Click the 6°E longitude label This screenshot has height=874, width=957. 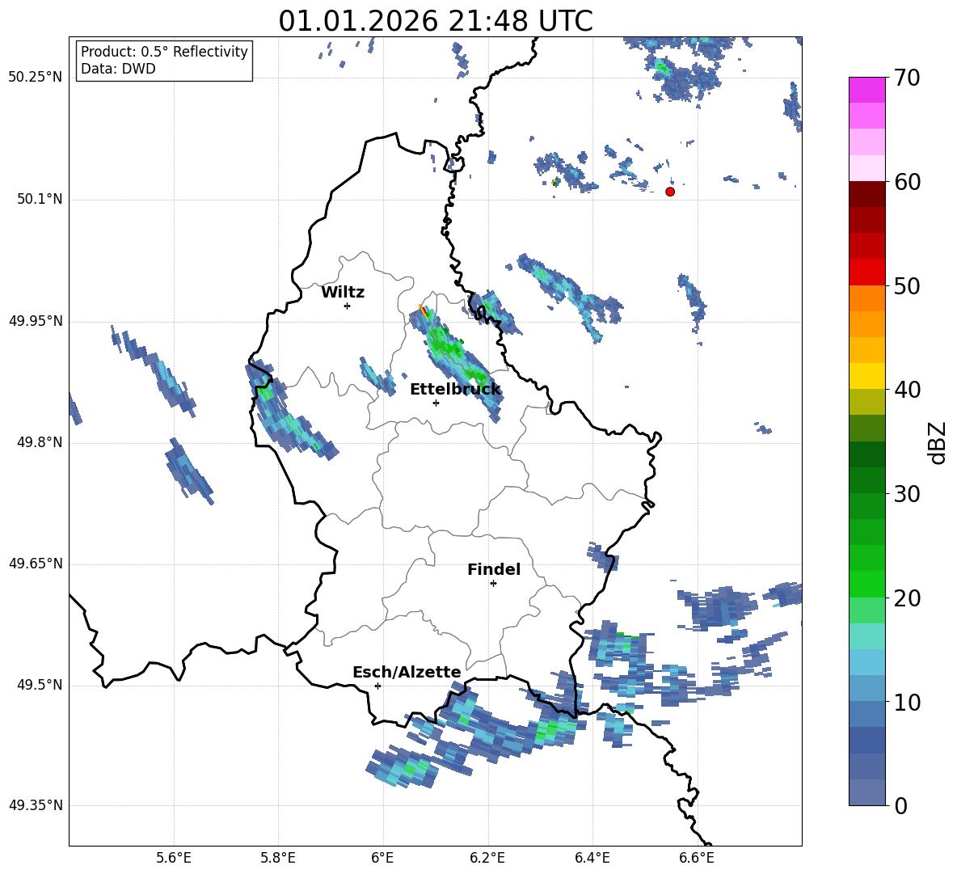click(x=382, y=858)
